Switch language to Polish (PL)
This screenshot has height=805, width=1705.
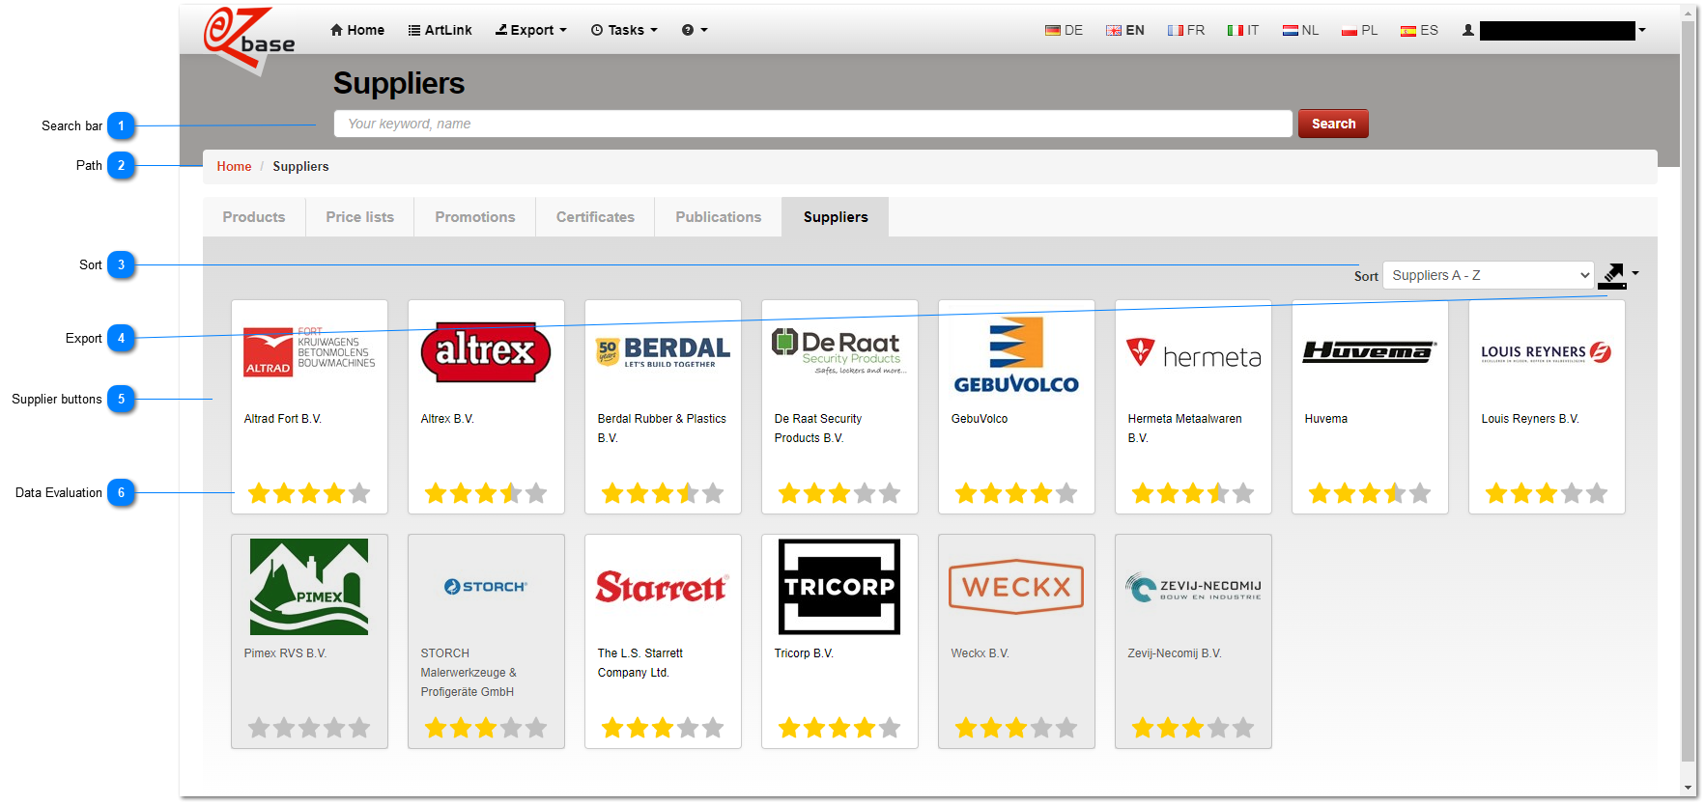point(1359,30)
